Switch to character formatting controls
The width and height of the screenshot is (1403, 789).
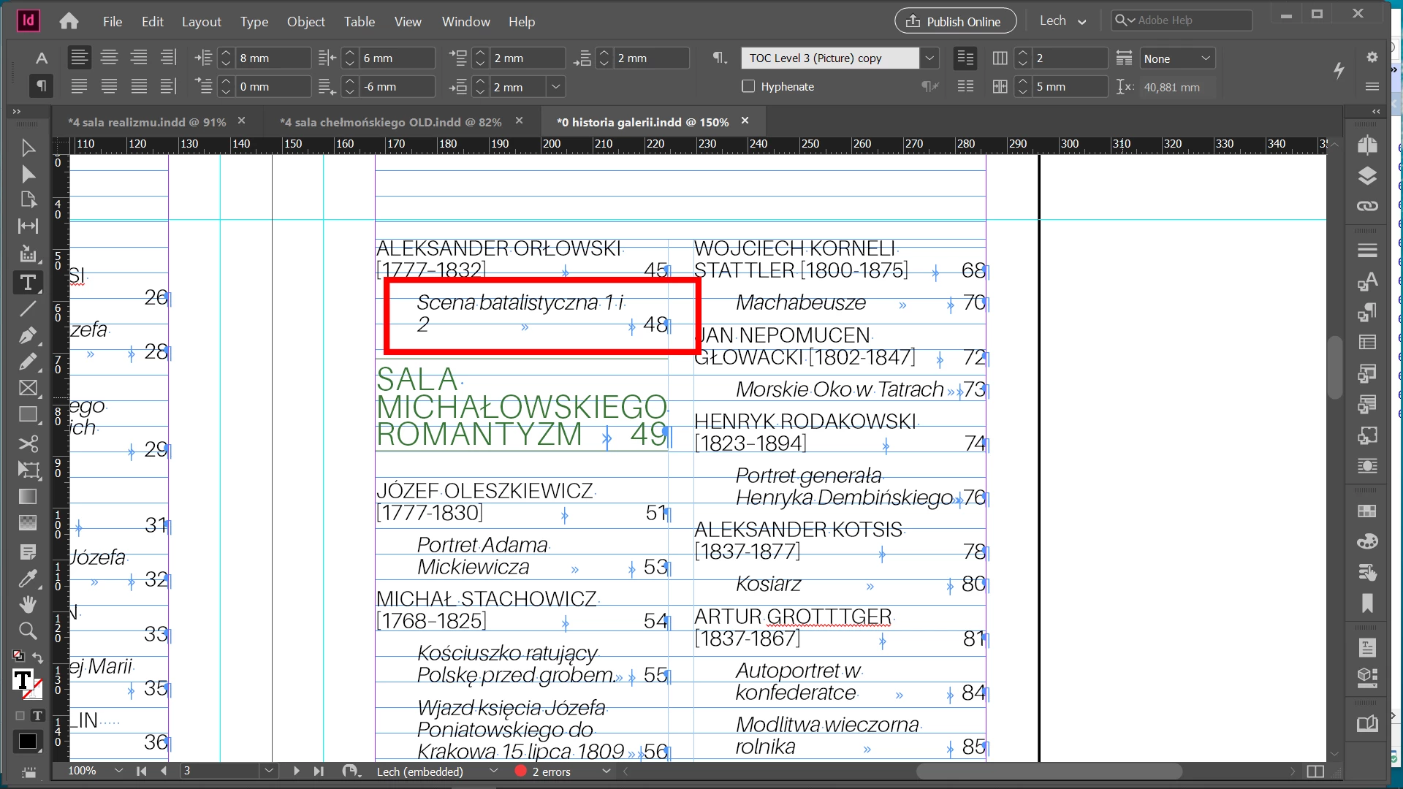tap(42, 58)
